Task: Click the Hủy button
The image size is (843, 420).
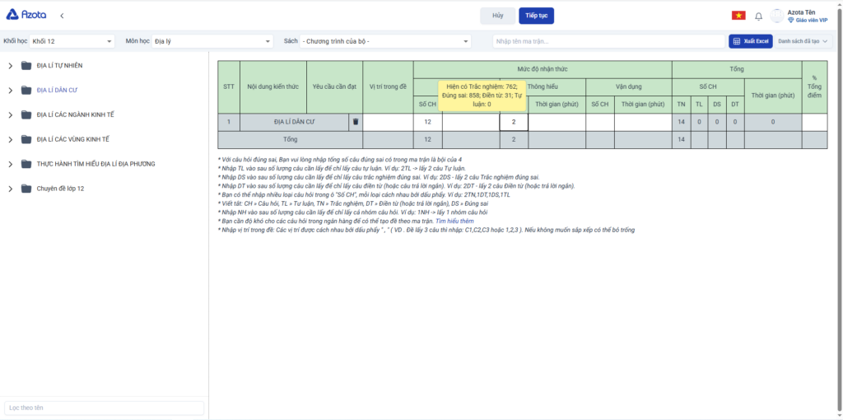Action: point(497,16)
